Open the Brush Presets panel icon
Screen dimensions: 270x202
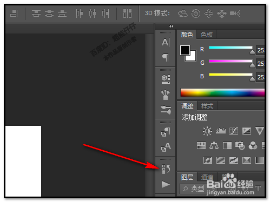tap(166, 95)
